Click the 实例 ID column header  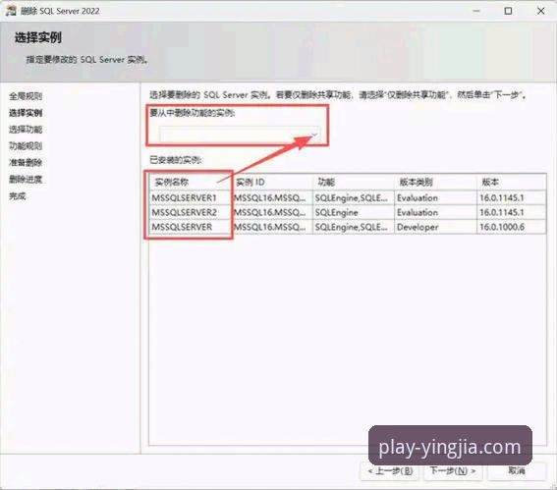(x=272, y=182)
